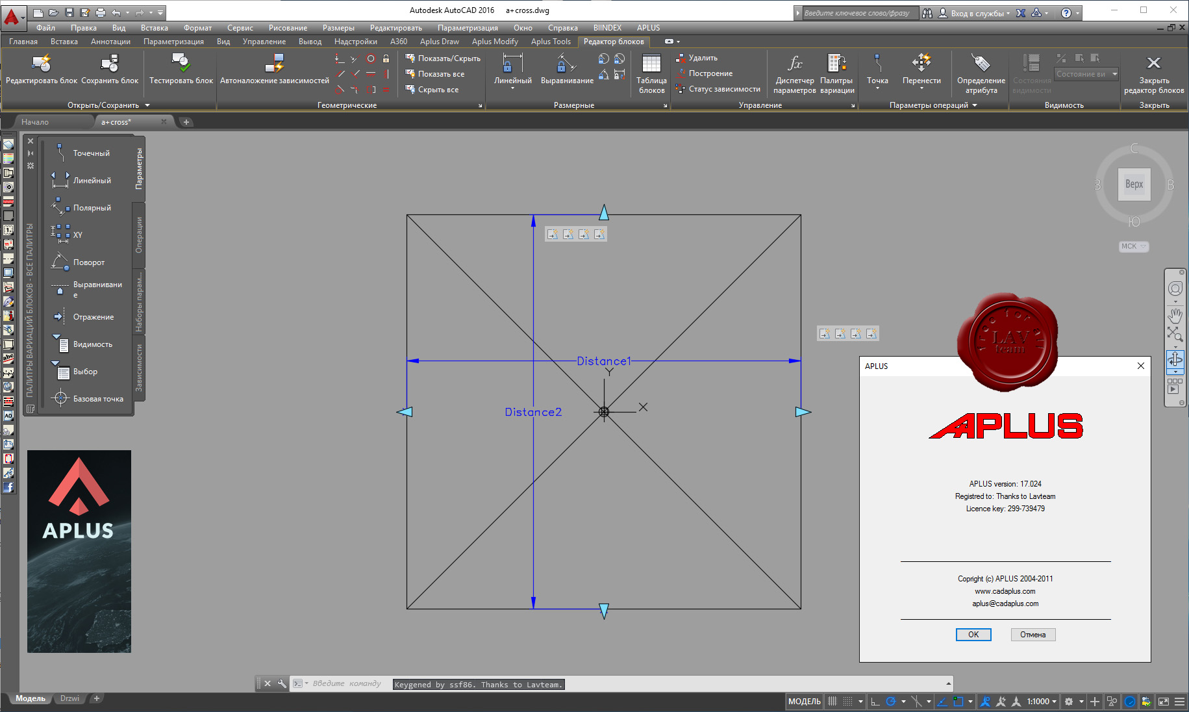Click OK in the APLUS dialog
This screenshot has height=712, width=1189.
pos(973,635)
